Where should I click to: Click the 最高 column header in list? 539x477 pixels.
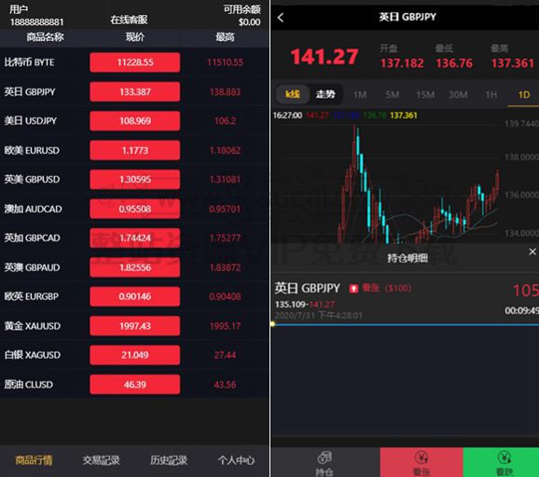(225, 37)
